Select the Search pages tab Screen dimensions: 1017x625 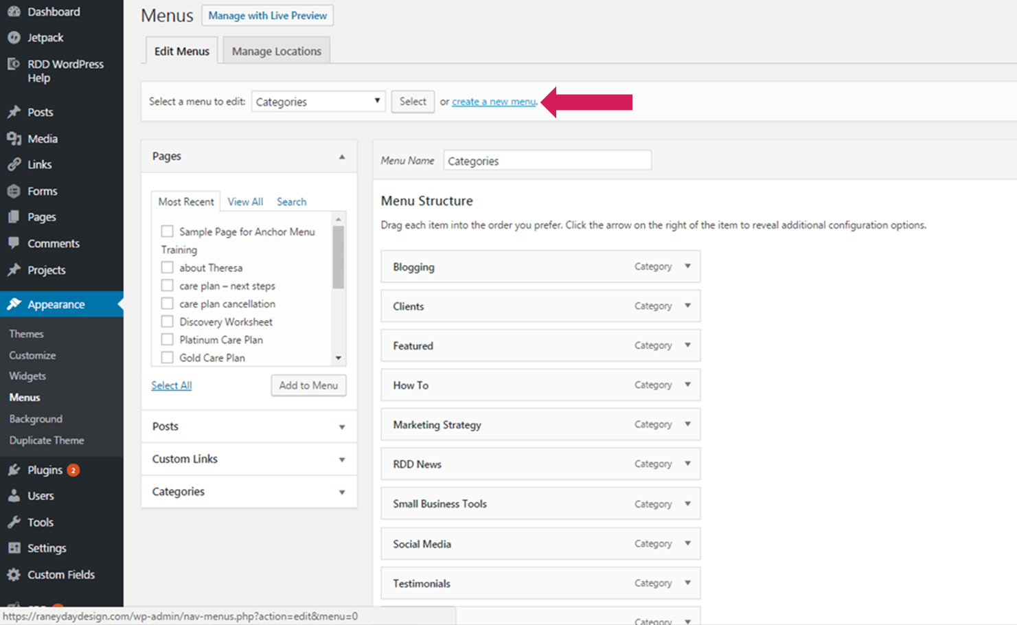pos(292,202)
